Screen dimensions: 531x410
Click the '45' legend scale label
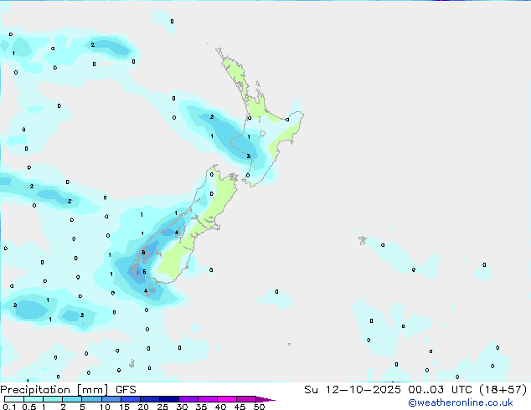click(240, 407)
